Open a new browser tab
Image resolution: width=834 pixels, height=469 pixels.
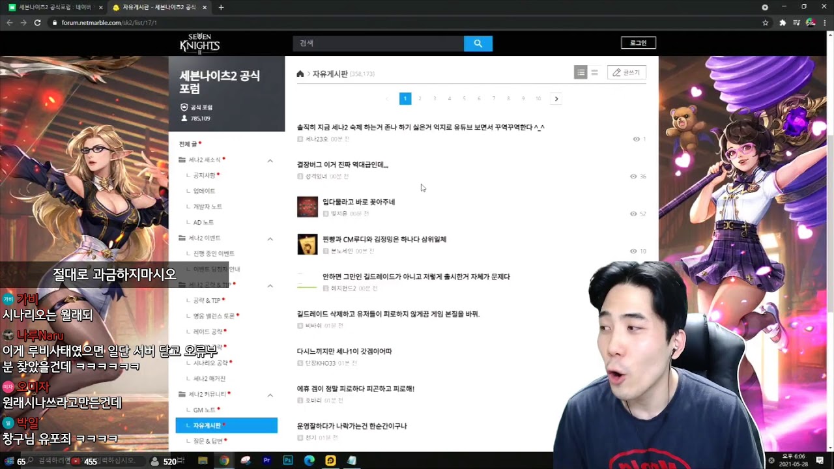tap(221, 7)
